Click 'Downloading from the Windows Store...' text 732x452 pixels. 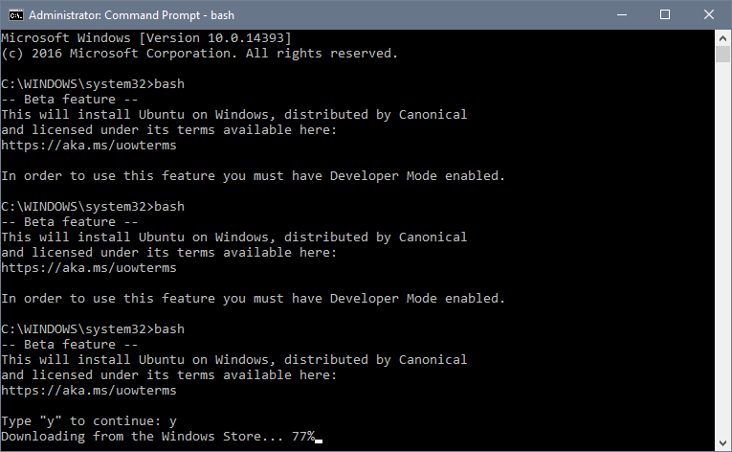142,437
